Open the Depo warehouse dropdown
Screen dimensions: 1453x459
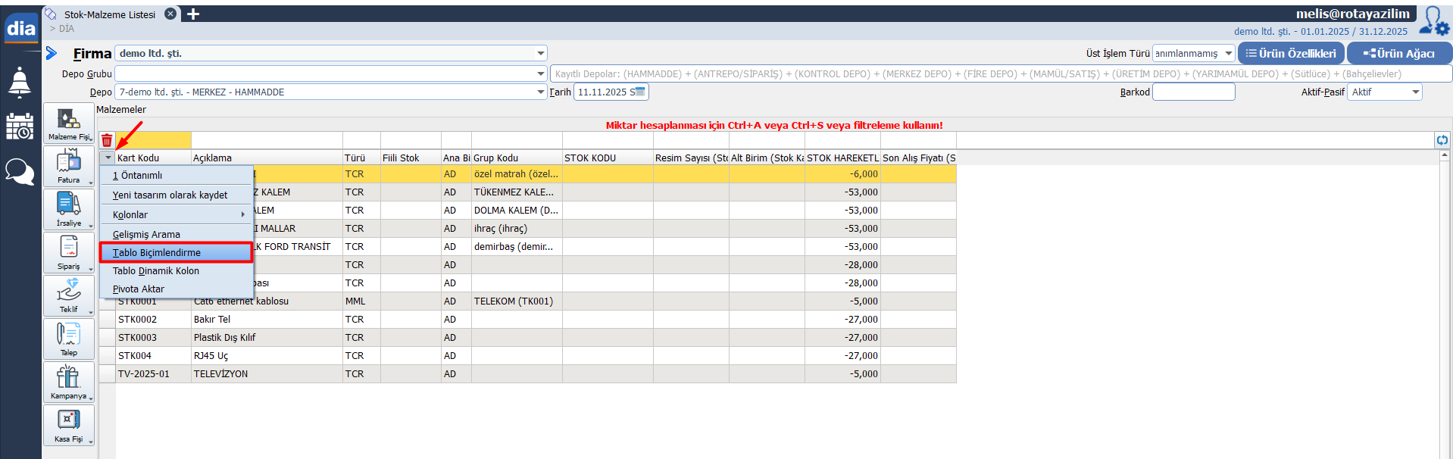tap(541, 92)
